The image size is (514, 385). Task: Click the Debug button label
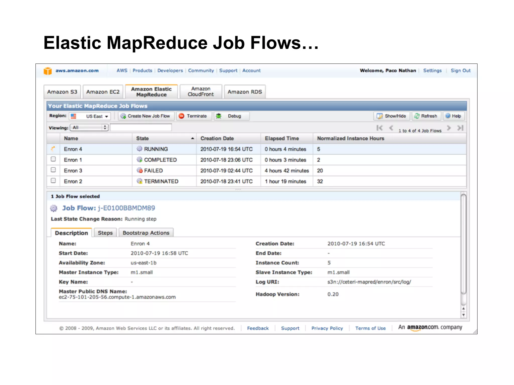[x=234, y=116]
